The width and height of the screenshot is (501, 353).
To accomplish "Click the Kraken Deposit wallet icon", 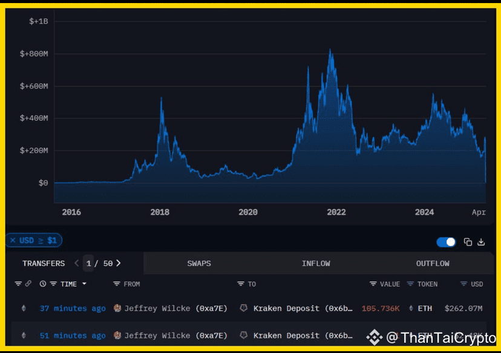I will click(x=243, y=308).
